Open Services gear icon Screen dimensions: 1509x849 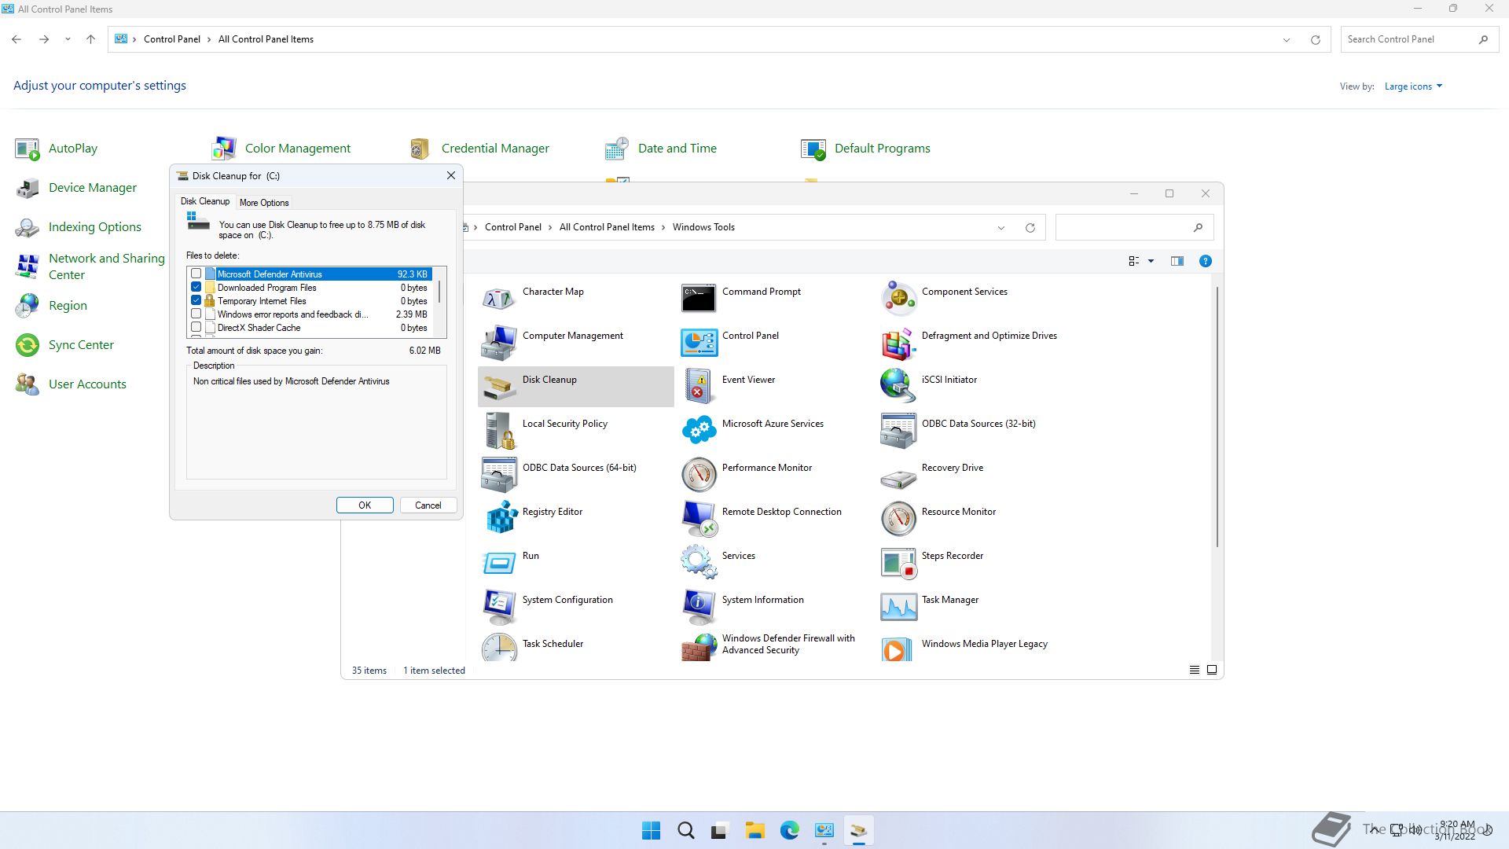pos(698,563)
